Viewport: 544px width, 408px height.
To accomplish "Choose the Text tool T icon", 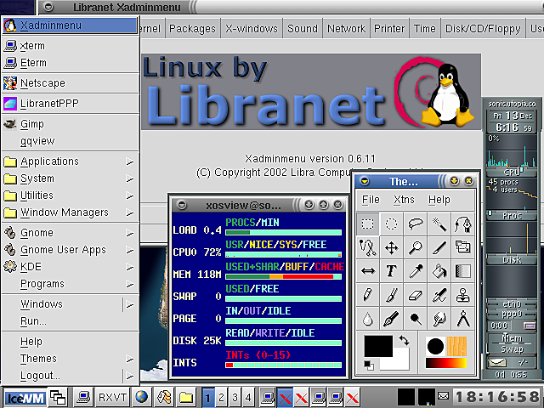I will coord(391,271).
